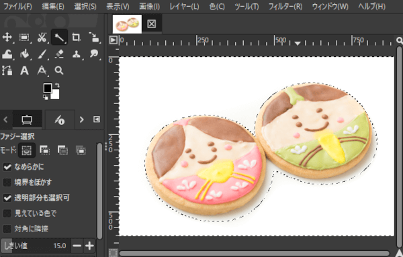Open the ファイル(F) menu
Screen dimensions: 403x257
(17, 7)
